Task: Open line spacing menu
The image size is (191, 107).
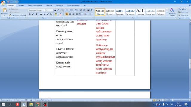Action: coord(81,14)
